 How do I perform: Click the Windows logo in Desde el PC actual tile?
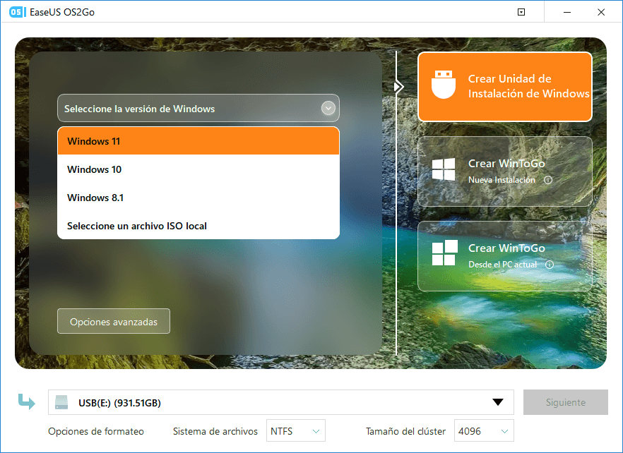coord(444,253)
